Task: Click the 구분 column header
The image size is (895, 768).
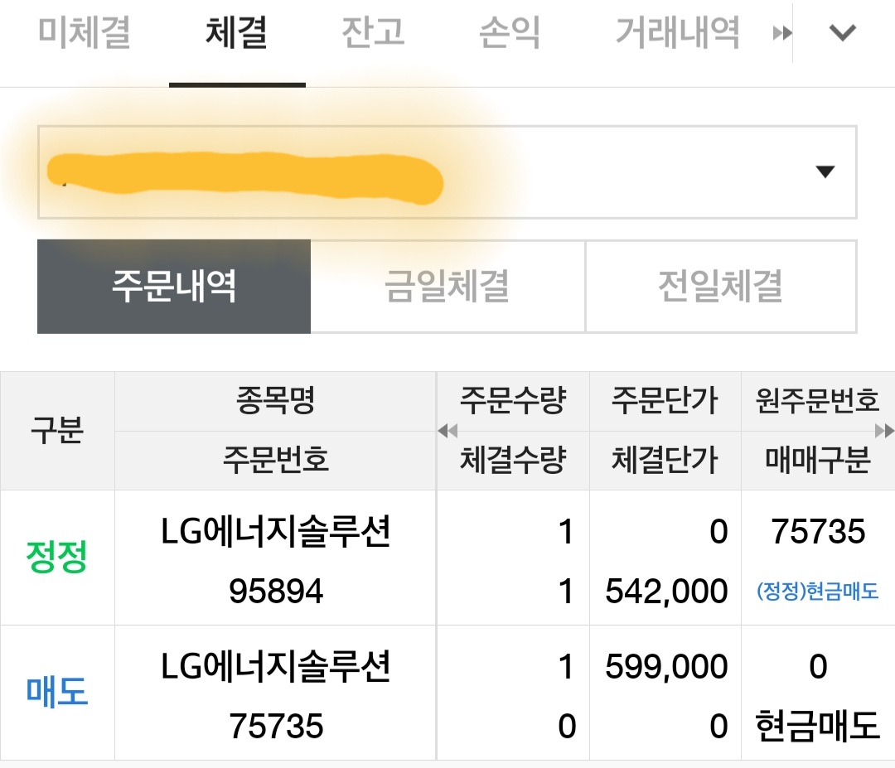Action: tap(57, 430)
